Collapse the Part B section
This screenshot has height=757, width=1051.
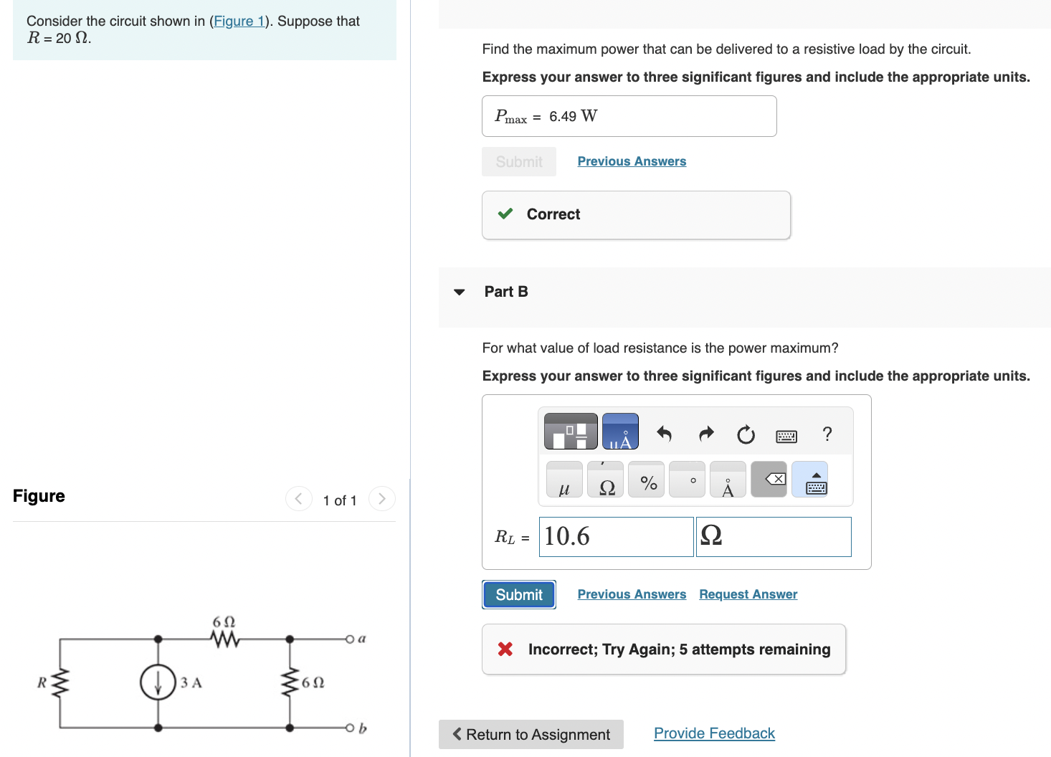pyautogui.click(x=459, y=291)
